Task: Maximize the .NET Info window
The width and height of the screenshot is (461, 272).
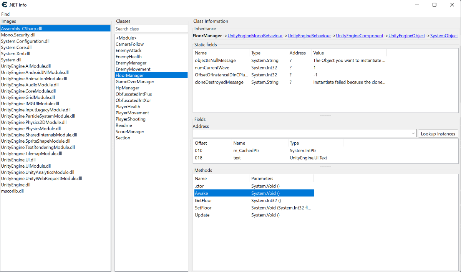Action: (434, 5)
